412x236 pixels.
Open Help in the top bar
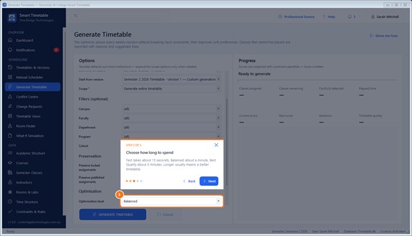click(x=329, y=17)
